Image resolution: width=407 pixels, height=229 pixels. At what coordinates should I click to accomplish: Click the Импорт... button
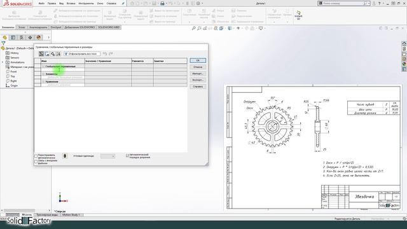point(198,74)
